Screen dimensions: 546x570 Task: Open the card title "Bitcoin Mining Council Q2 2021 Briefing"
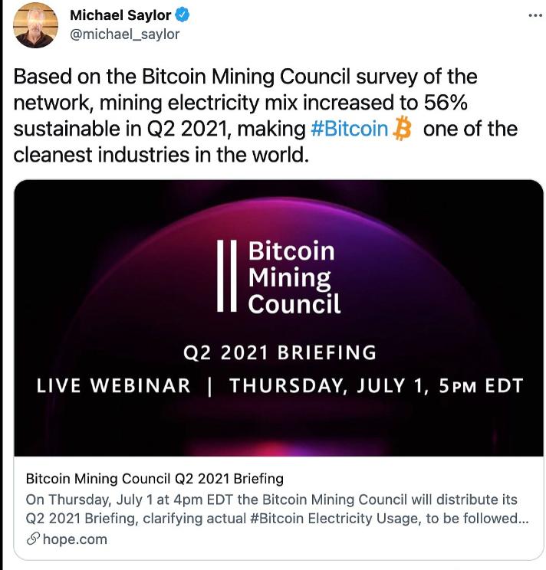pos(155,479)
